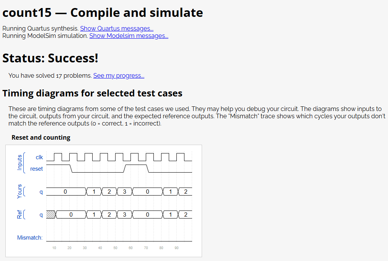Click the Inputs group label
Image resolution: width=388 pixels, height=261 pixels.
20,163
